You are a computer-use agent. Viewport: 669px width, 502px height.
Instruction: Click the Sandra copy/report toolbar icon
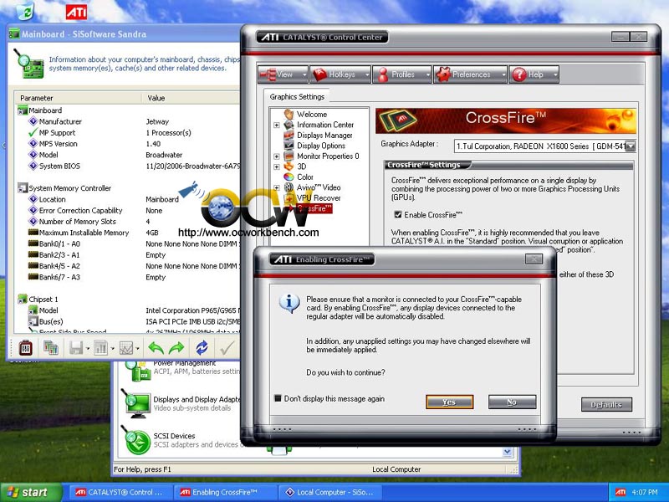pyautogui.click(x=51, y=348)
